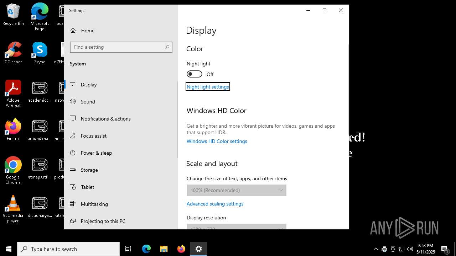Viewport: 456px width, 256px height.
Task: Open Windows HD Color settings link
Action: 217,141
